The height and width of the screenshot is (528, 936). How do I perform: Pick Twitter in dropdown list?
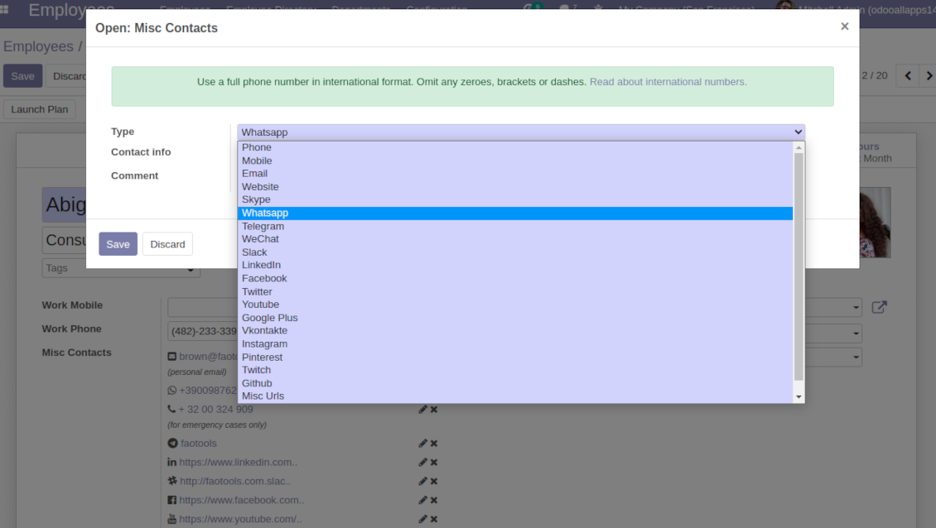[515, 292]
